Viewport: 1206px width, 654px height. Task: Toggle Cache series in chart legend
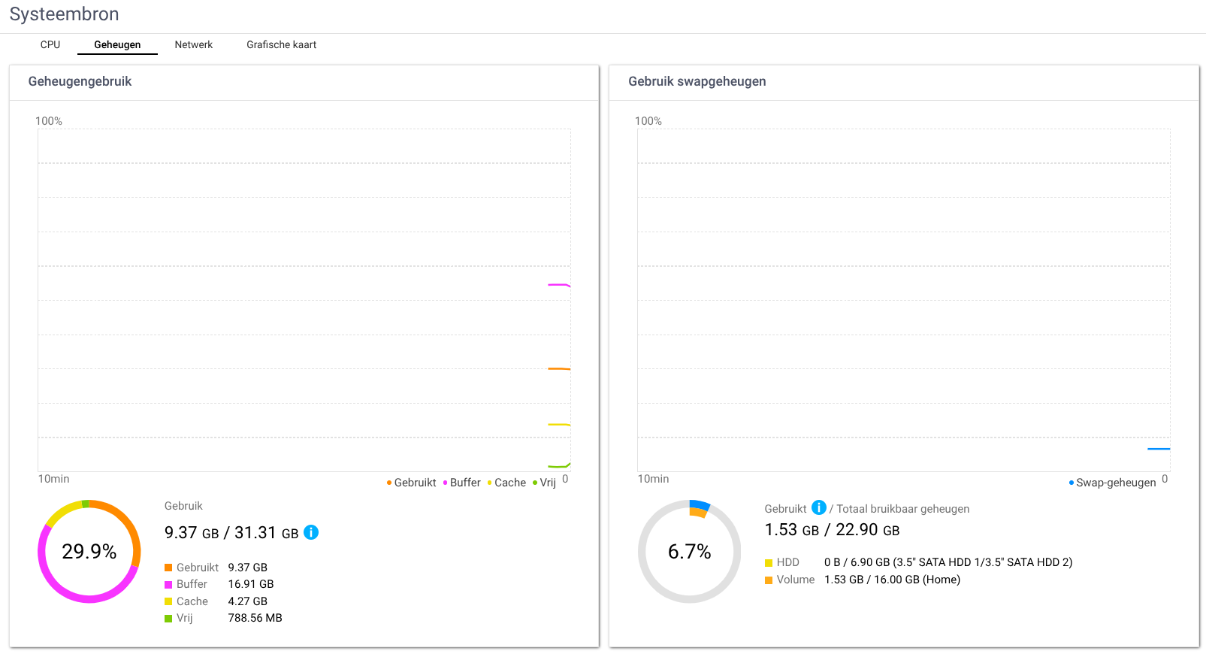pyautogui.click(x=507, y=483)
